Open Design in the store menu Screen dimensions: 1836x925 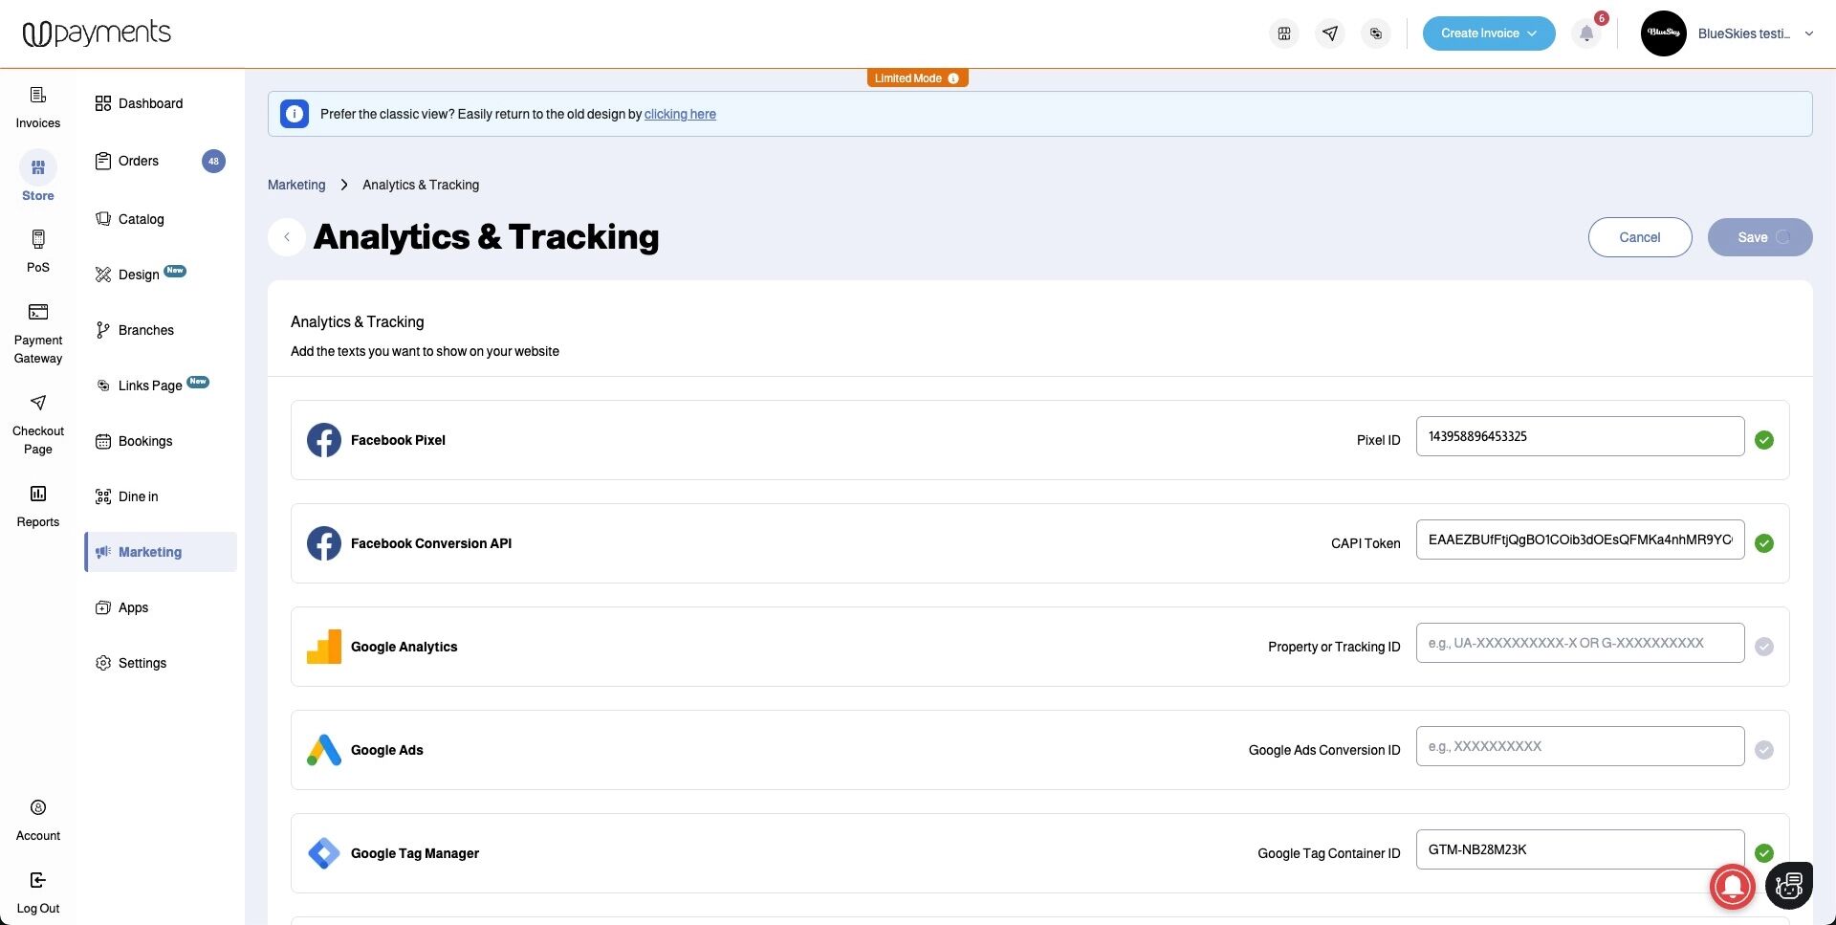click(x=160, y=275)
